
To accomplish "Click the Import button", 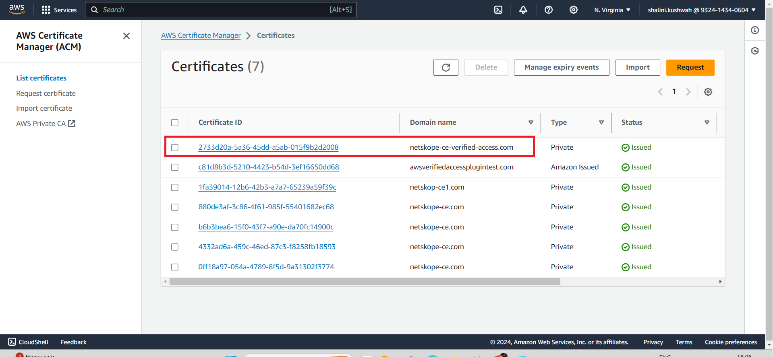I will [638, 68].
